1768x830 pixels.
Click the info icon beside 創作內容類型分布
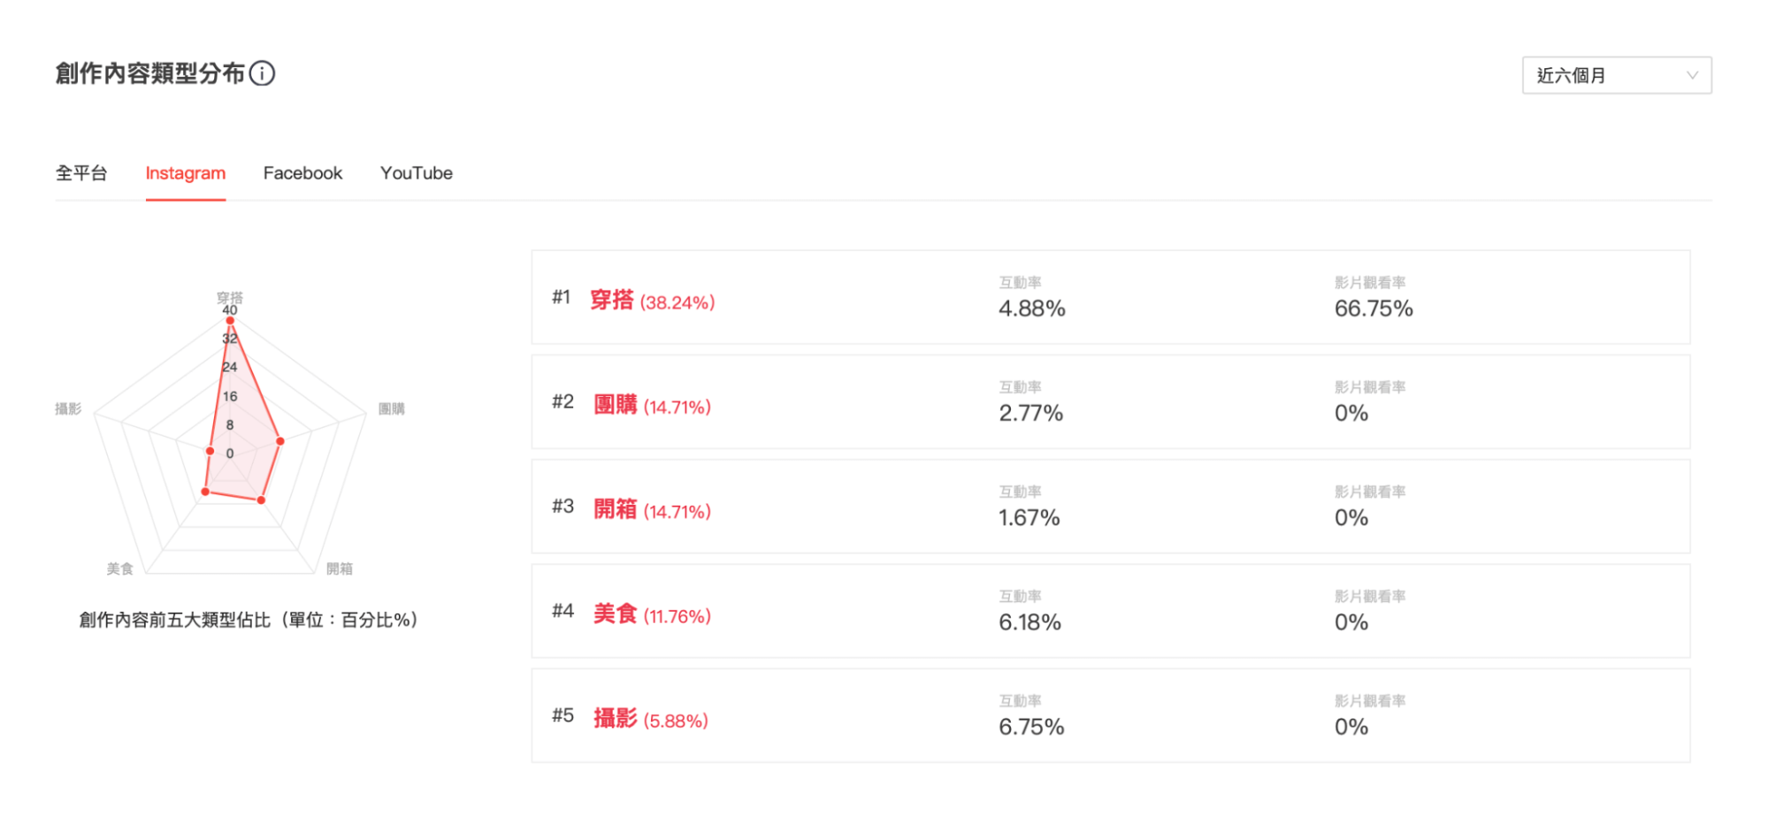click(x=262, y=73)
